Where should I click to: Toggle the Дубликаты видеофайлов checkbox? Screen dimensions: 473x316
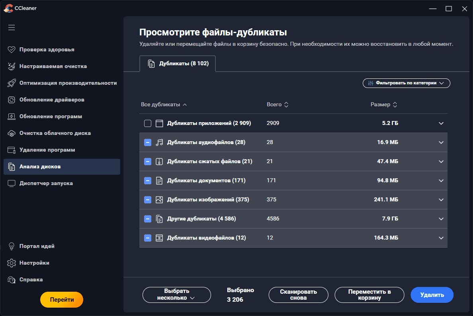[148, 238]
